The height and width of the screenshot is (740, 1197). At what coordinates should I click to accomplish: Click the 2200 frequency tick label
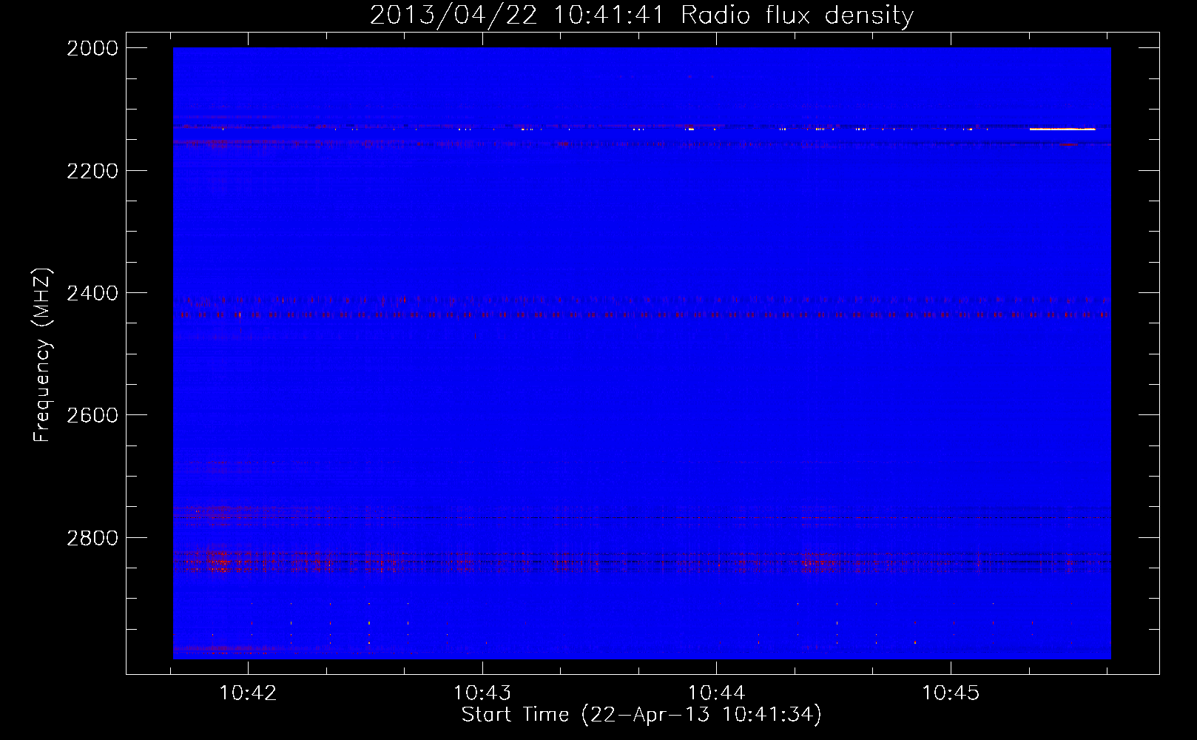coord(92,171)
